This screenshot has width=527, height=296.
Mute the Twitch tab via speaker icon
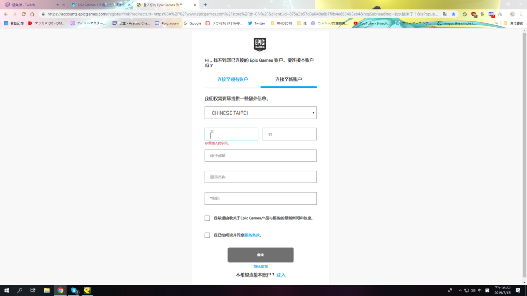[x=58, y=5]
